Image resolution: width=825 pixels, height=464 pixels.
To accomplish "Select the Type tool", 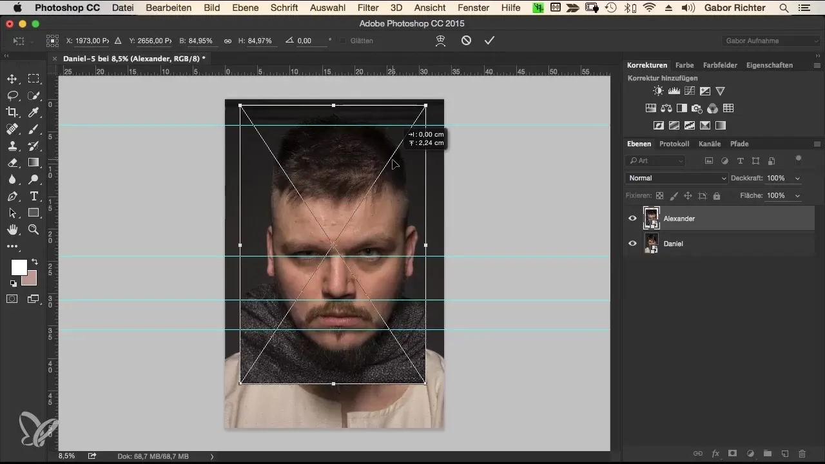I will pos(34,196).
